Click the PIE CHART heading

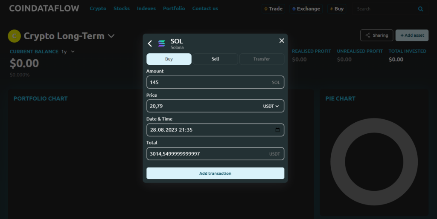(x=340, y=98)
